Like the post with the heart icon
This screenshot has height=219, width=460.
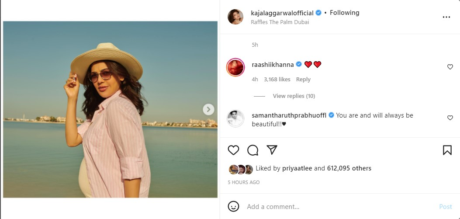click(x=234, y=150)
